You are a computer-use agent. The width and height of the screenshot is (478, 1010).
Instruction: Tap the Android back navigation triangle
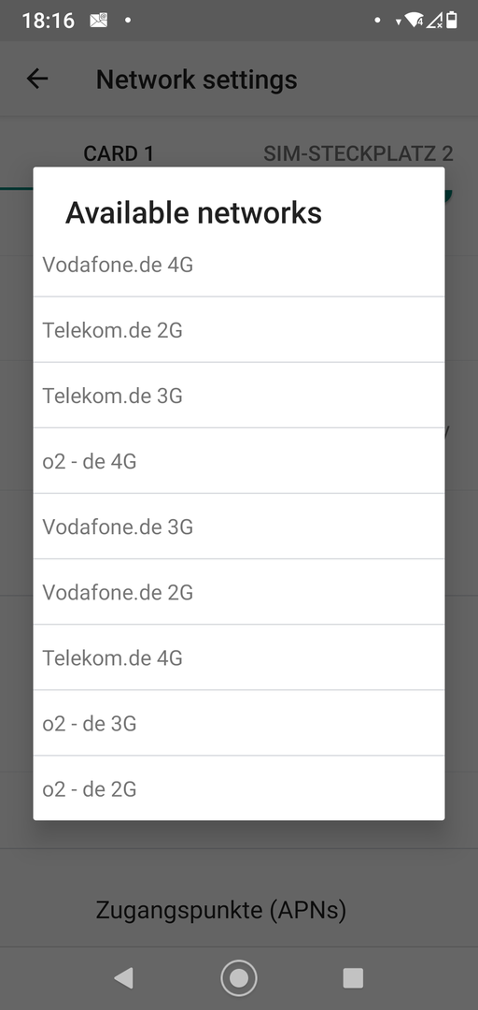click(123, 978)
